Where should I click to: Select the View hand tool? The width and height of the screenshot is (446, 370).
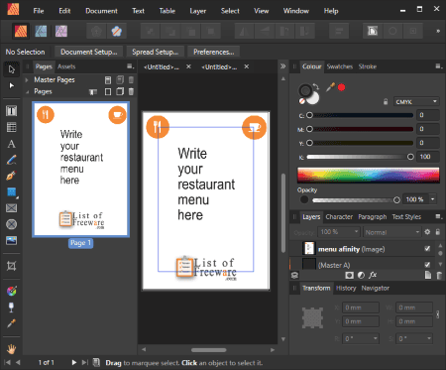click(12, 348)
